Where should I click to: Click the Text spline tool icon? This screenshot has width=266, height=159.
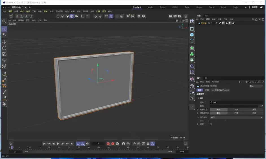click(192, 41)
